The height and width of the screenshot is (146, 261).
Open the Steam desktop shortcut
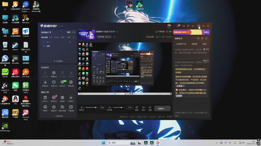(15, 46)
